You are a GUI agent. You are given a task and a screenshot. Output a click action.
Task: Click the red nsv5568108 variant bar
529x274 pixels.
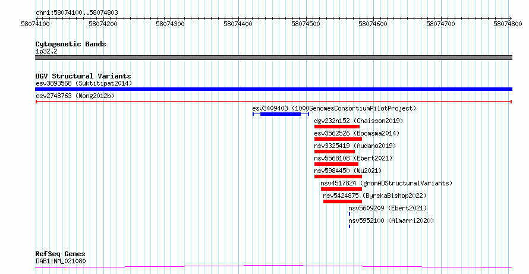(x=336, y=164)
